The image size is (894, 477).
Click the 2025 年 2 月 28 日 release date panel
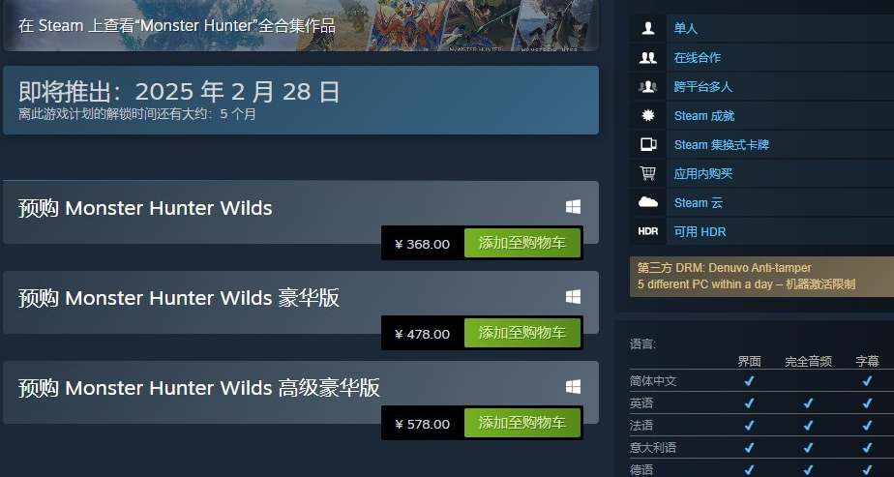point(301,101)
